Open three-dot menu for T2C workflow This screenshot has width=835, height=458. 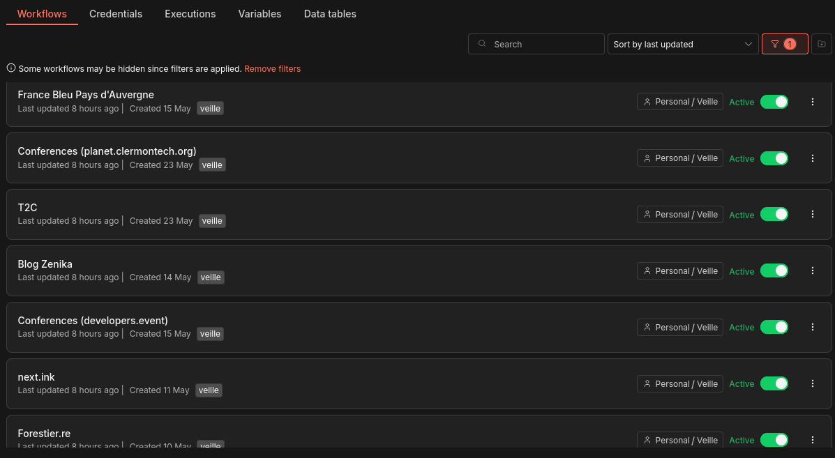[x=812, y=215]
